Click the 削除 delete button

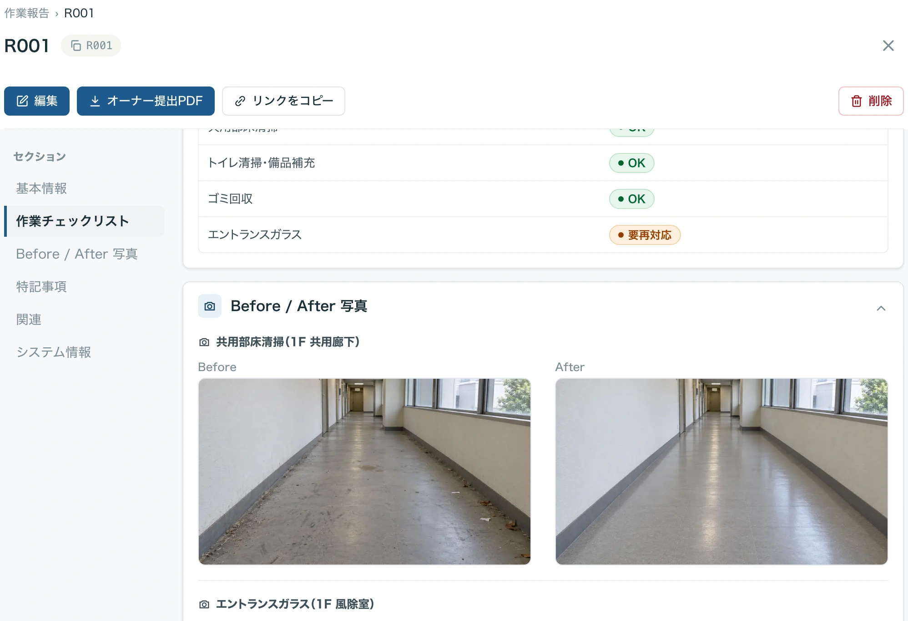coord(871,101)
